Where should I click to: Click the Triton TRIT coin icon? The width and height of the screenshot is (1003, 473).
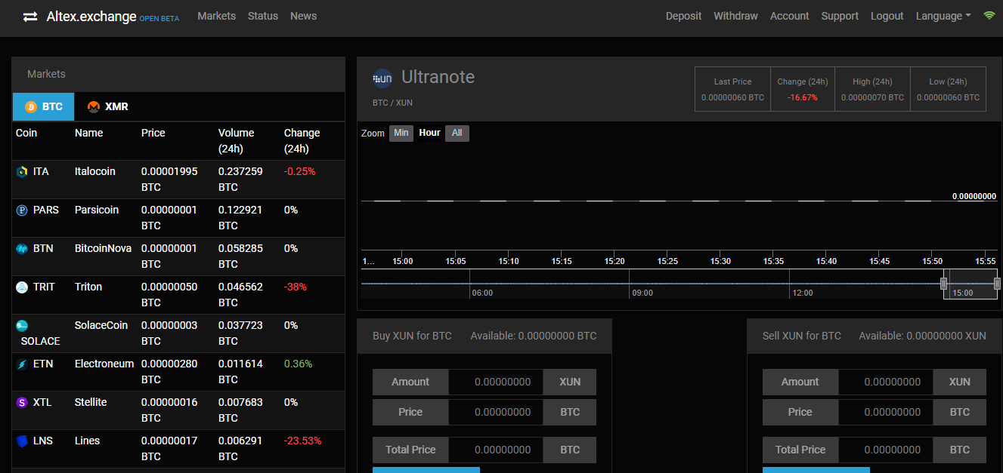click(22, 287)
